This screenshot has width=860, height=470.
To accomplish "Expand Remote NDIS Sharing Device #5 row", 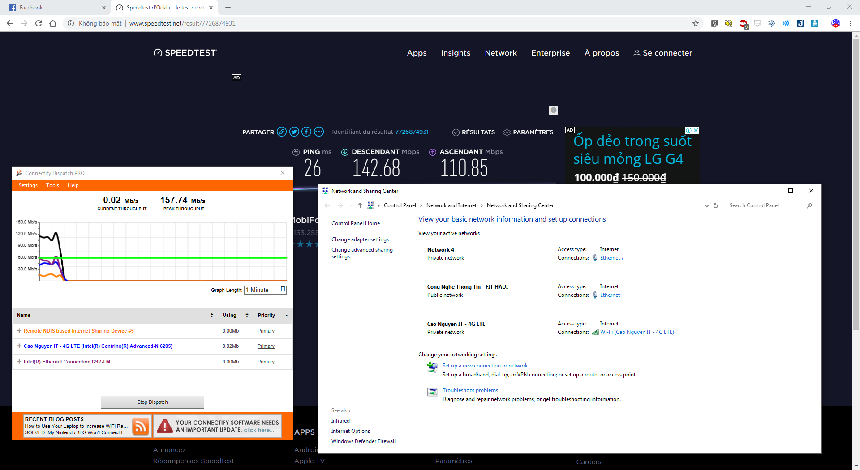I will (x=19, y=331).
